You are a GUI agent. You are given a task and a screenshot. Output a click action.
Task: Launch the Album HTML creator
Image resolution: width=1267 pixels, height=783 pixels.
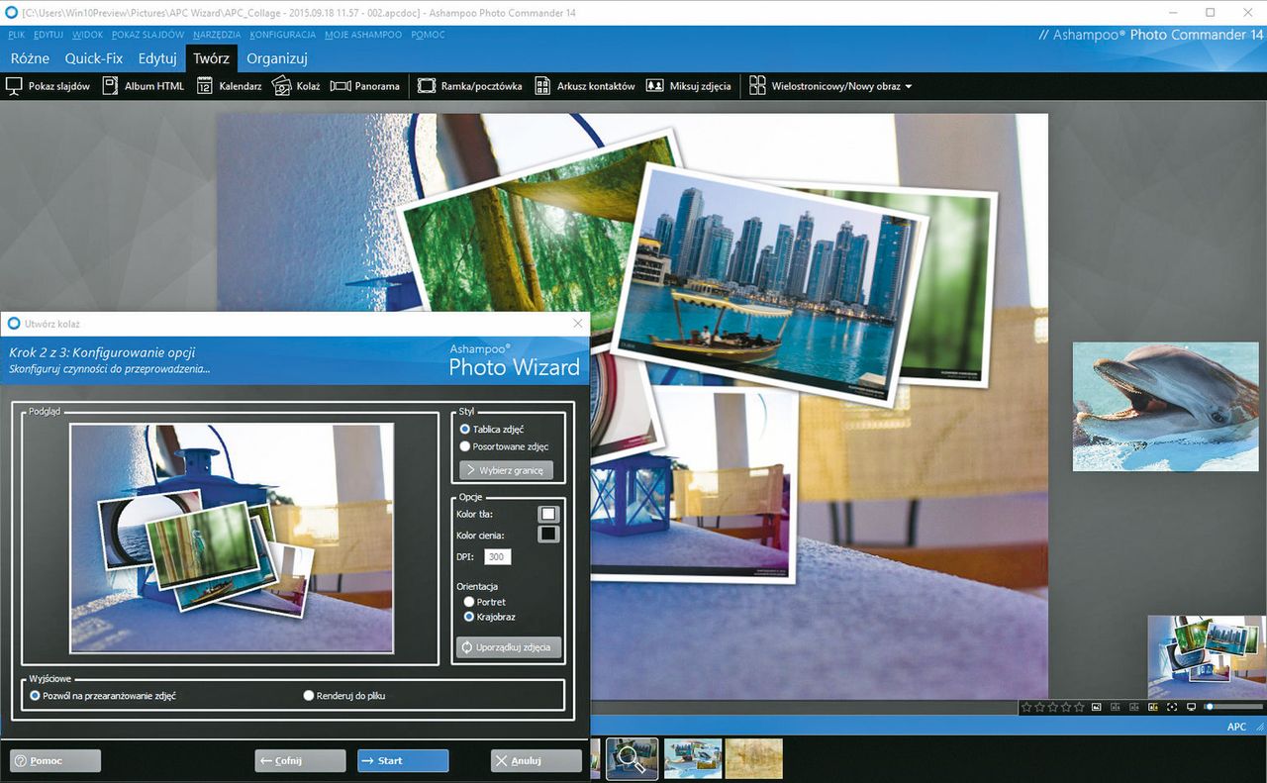tap(144, 86)
